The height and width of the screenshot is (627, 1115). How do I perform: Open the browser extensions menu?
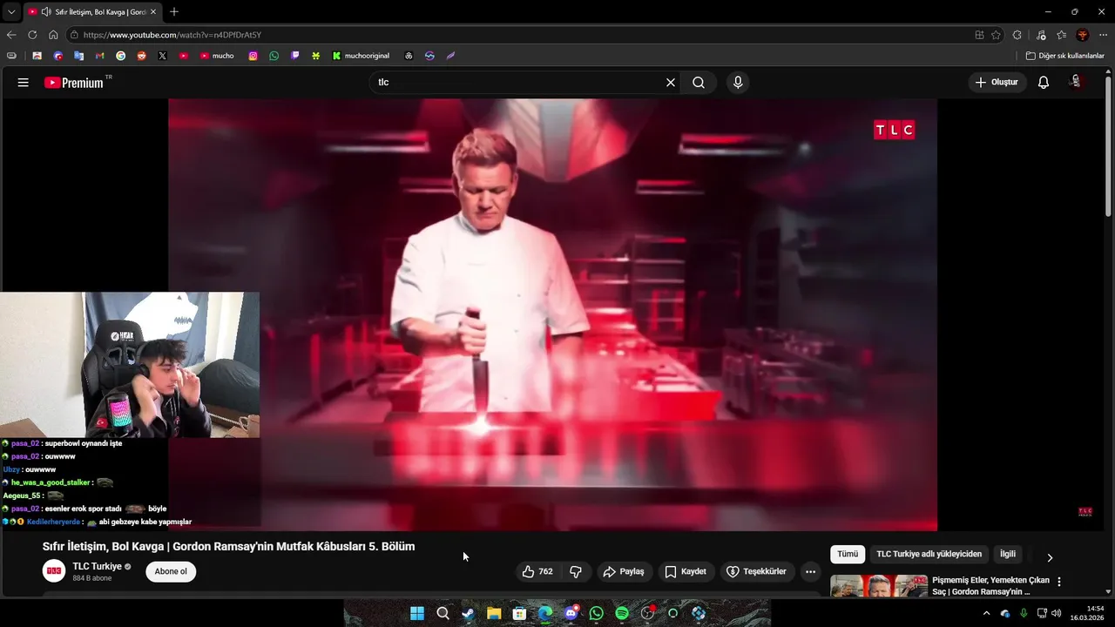[1017, 35]
